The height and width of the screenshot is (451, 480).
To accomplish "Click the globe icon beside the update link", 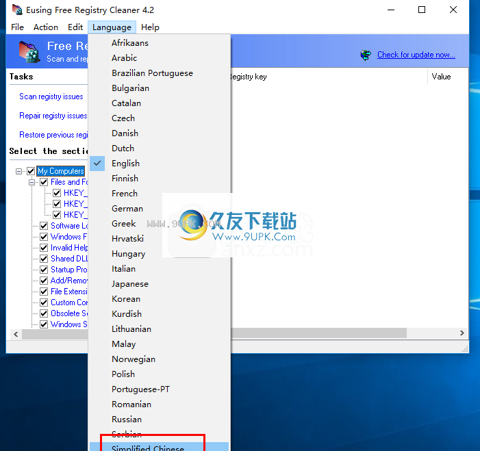I will point(366,55).
